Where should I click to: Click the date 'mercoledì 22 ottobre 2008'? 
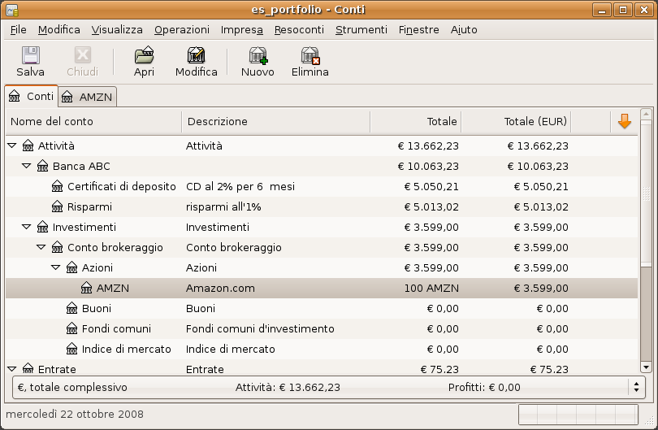(x=75, y=414)
